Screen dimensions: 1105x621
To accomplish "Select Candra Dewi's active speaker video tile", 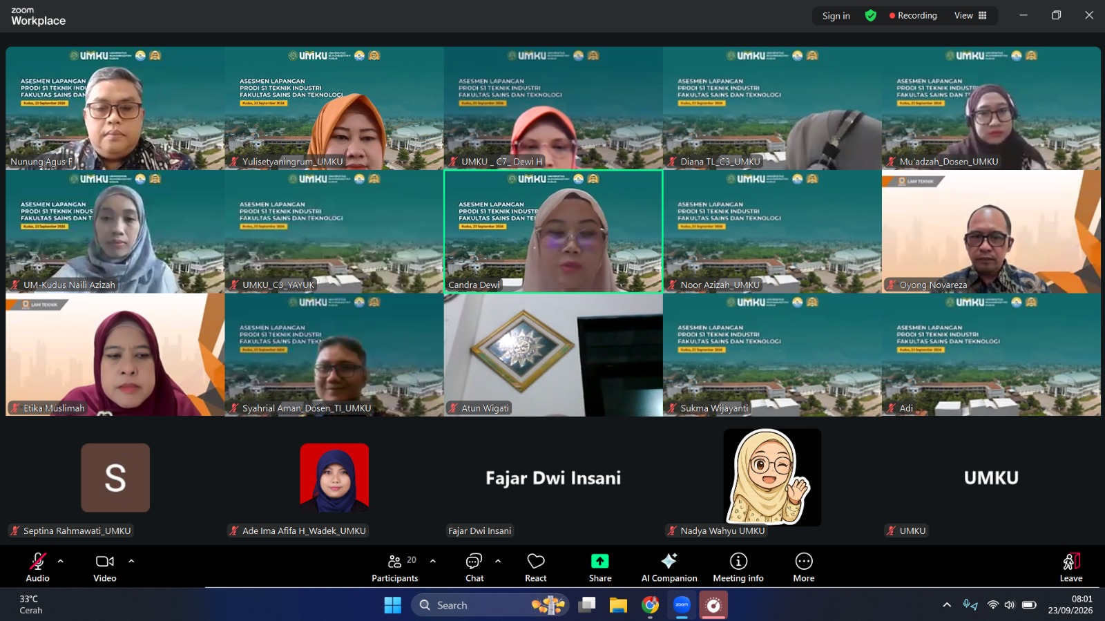I will click(553, 231).
